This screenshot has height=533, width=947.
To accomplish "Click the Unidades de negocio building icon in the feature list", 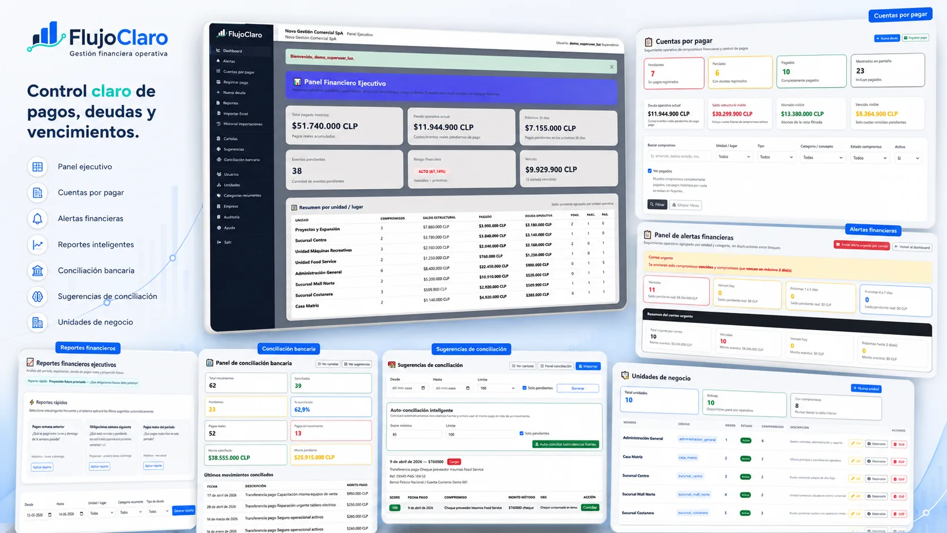I will (37, 322).
